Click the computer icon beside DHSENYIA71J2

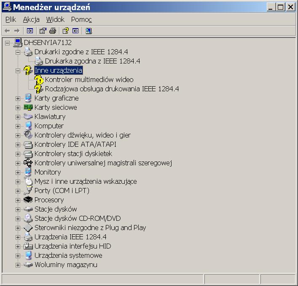point(18,42)
